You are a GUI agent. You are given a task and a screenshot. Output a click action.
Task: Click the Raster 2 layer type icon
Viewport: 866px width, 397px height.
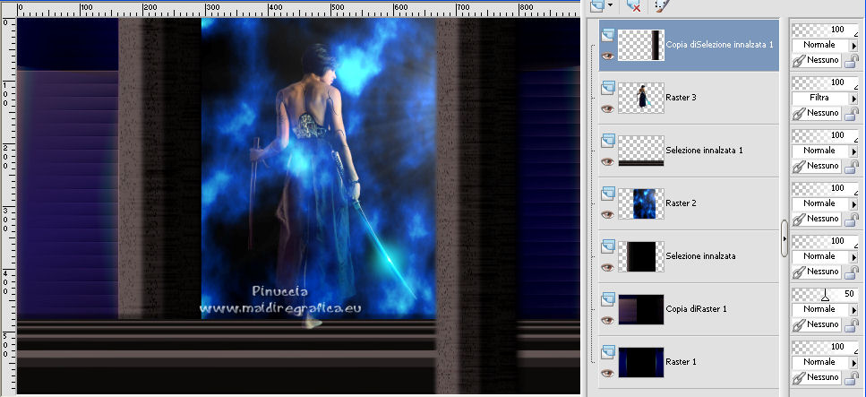click(607, 194)
